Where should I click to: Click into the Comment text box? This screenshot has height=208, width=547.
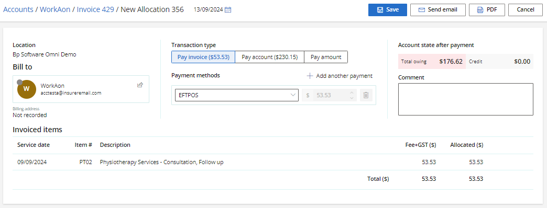[x=466, y=99]
